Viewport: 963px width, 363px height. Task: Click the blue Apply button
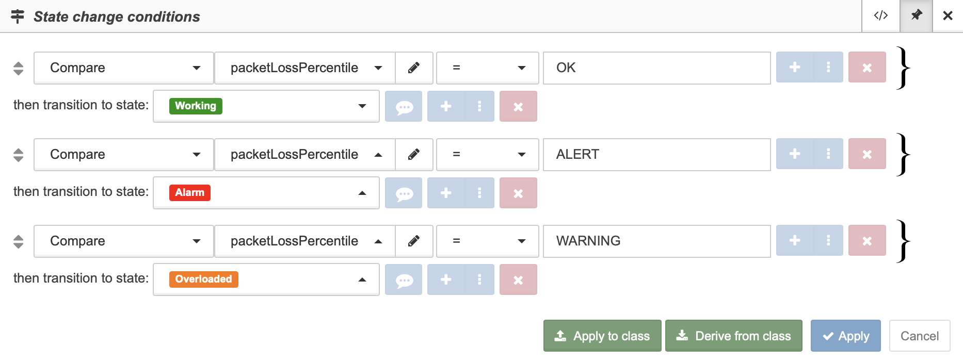846,336
